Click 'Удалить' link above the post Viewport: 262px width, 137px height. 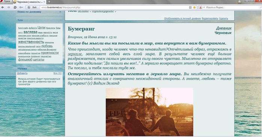tap(224, 18)
